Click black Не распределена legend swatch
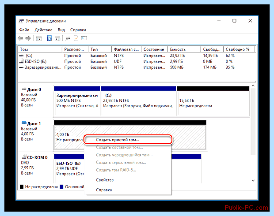Screen dimensions: 274x216 22,187
